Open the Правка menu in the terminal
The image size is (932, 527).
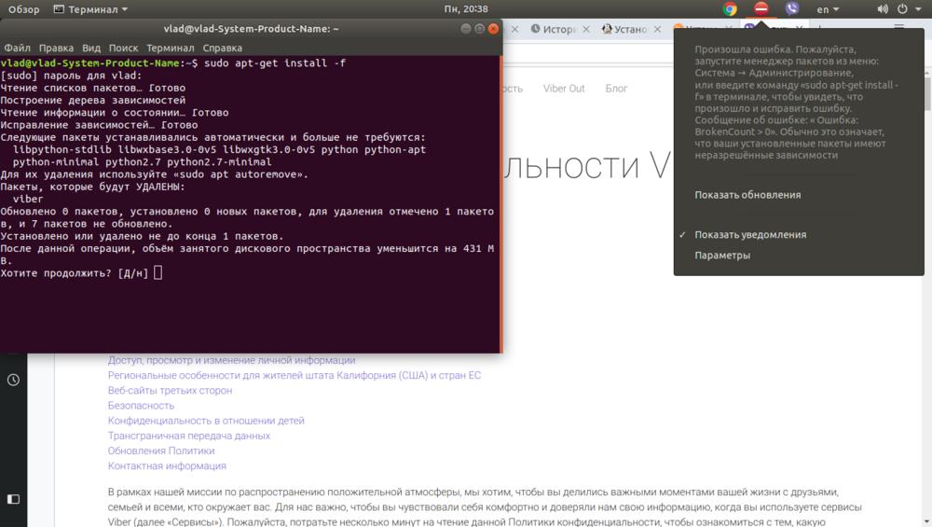(x=57, y=49)
